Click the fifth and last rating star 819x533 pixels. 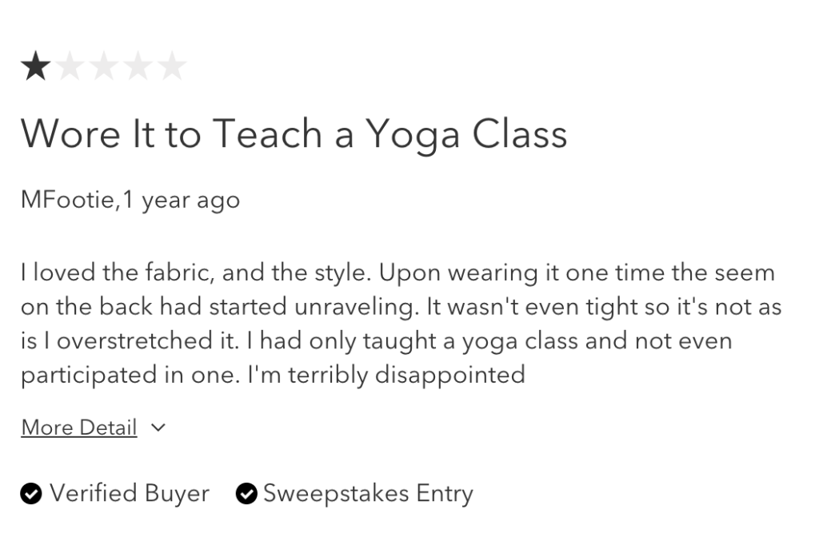tap(172, 67)
